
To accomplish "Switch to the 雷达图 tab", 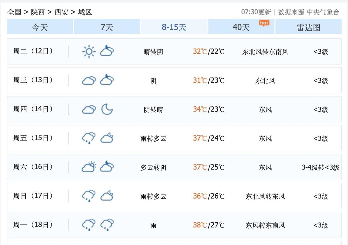I will [308, 27].
